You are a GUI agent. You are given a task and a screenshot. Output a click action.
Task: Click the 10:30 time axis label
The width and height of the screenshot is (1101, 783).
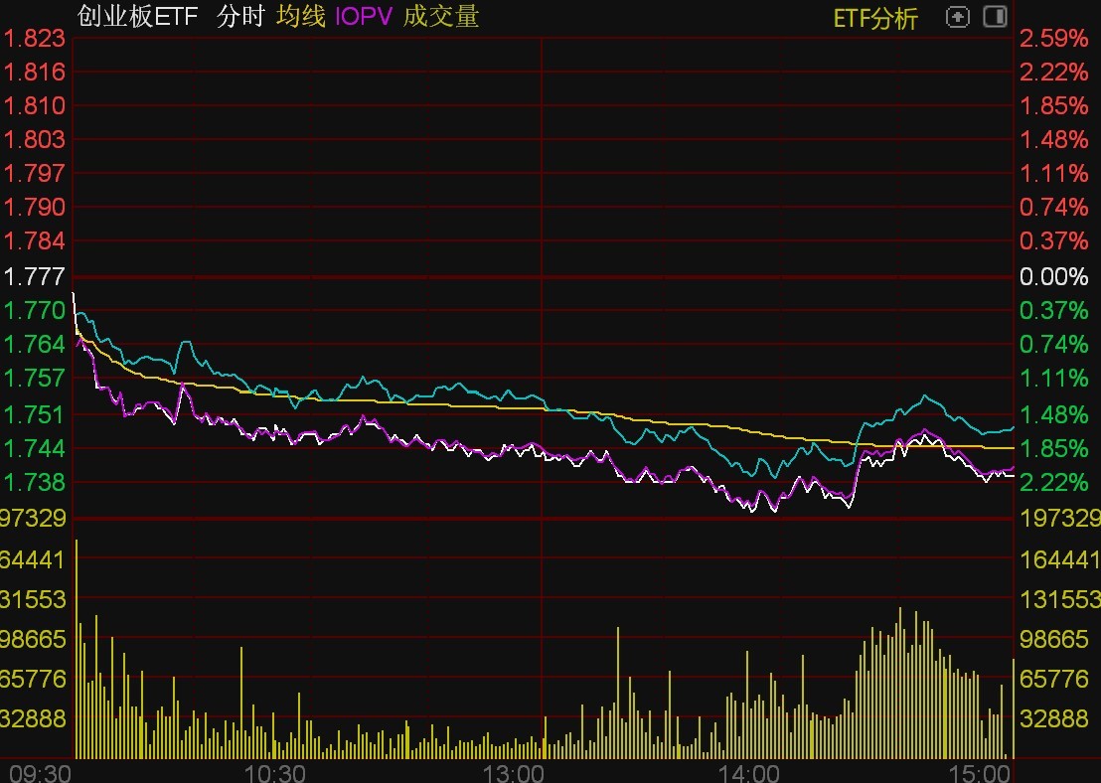point(274,774)
